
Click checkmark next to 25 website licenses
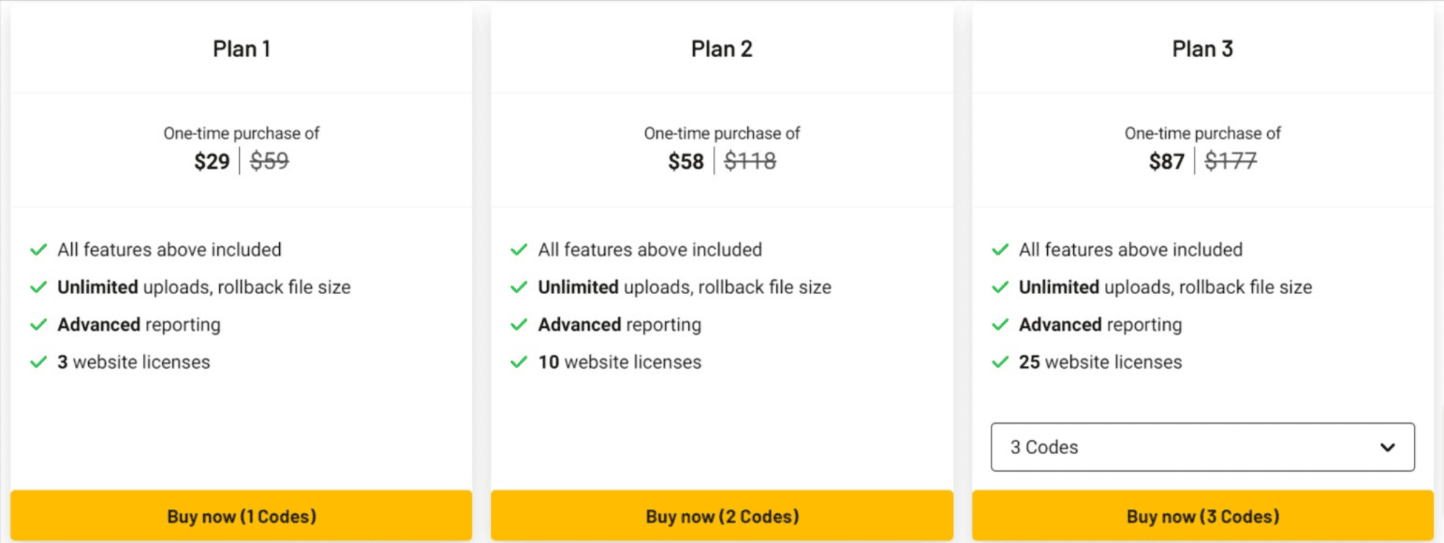(1000, 362)
